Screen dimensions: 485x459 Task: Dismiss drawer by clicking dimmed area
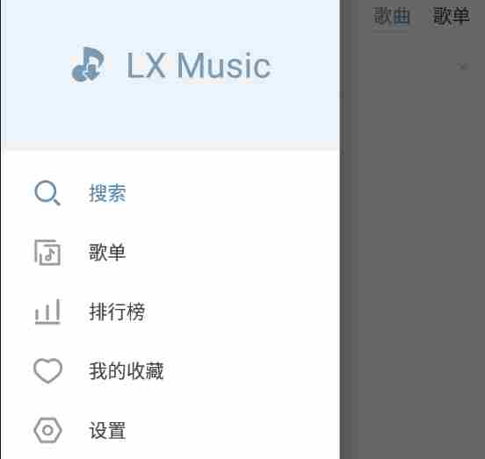point(412,247)
